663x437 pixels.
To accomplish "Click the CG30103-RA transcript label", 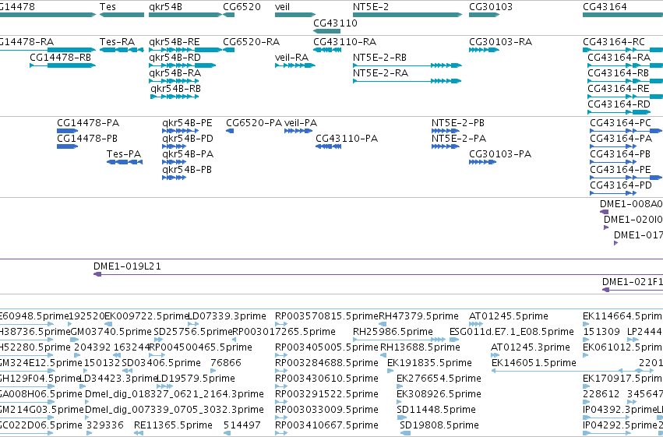I will 501,42.
